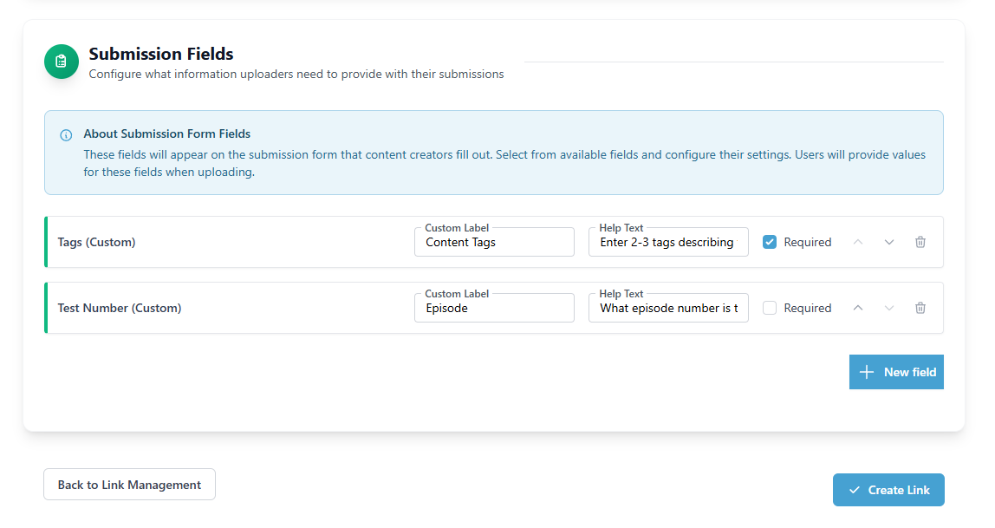Delete the Tags (Custom) field

tap(920, 242)
